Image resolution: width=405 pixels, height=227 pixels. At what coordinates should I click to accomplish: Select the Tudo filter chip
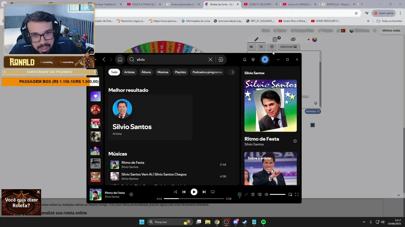pos(114,72)
